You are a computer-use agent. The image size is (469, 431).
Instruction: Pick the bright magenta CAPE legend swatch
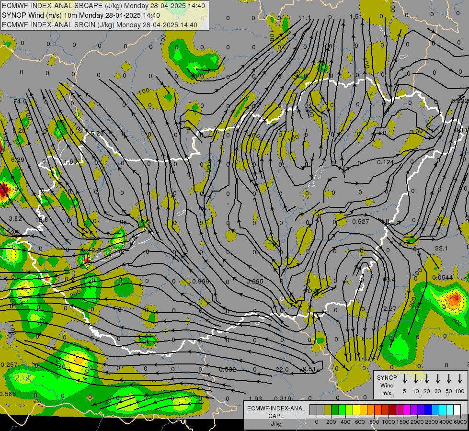point(407,409)
